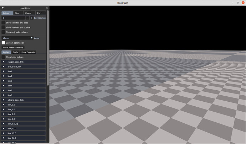Expand the link6 body entry
This screenshot has width=246, height=144.
pos(24,95)
